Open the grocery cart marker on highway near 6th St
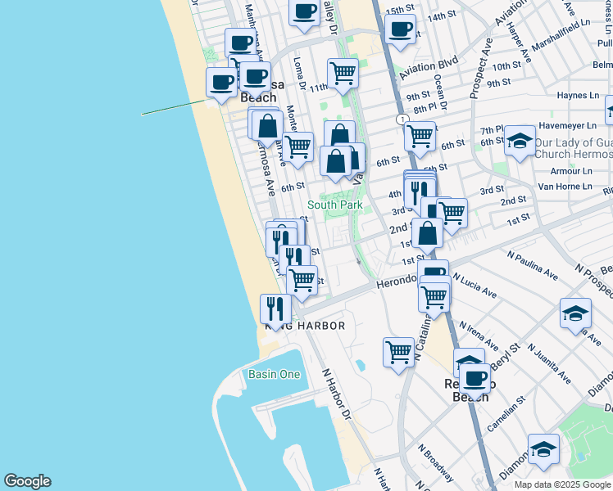This screenshot has height=491, width=613. pos(420,139)
